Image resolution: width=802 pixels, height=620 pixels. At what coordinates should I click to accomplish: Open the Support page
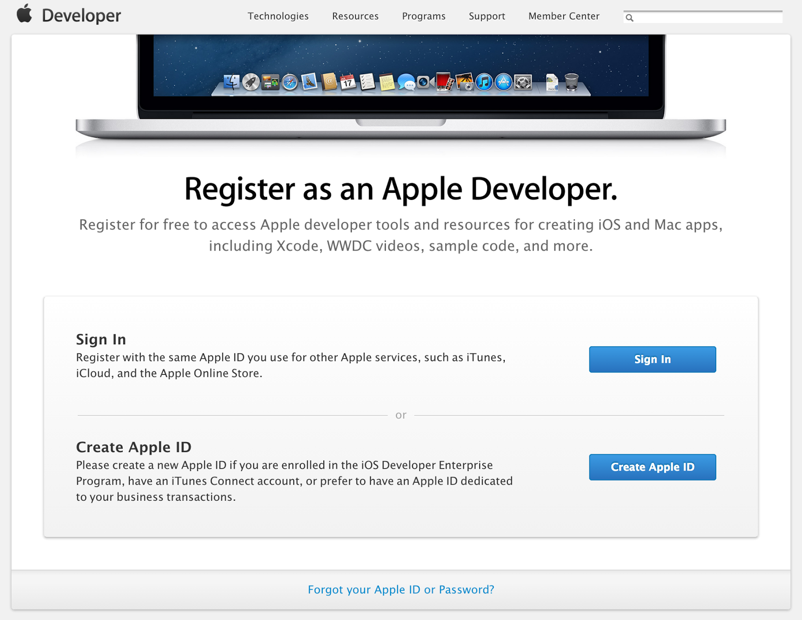(487, 16)
